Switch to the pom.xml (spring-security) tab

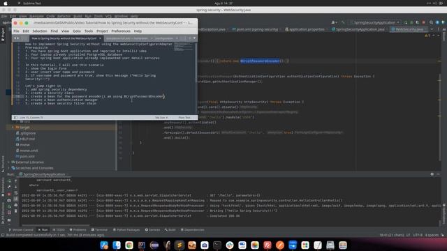(255, 29)
